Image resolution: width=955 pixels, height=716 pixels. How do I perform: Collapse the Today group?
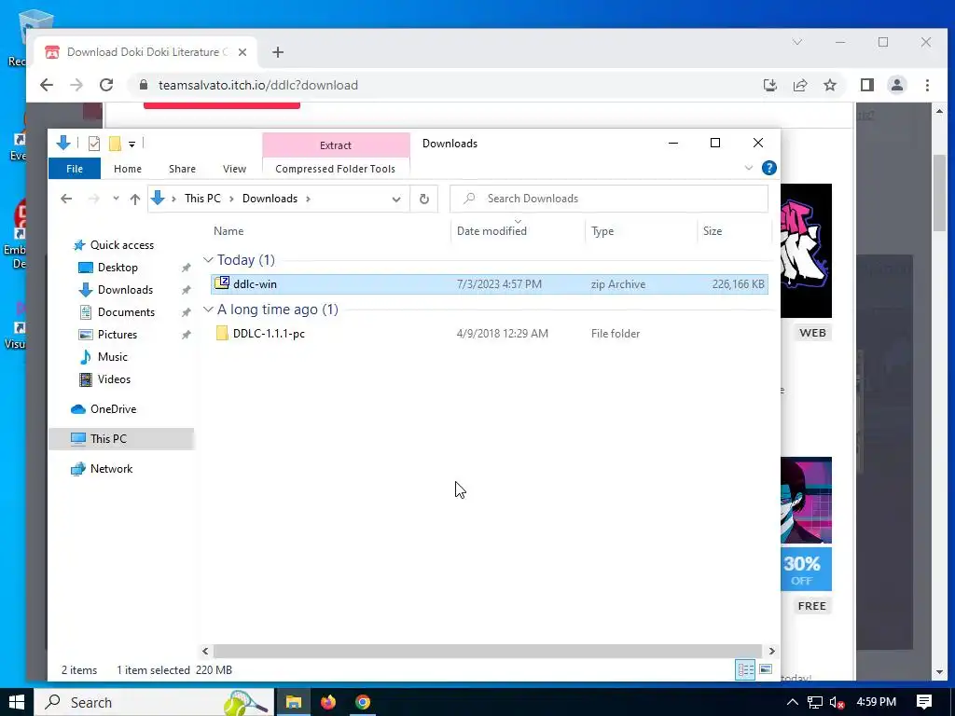coord(208,260)
